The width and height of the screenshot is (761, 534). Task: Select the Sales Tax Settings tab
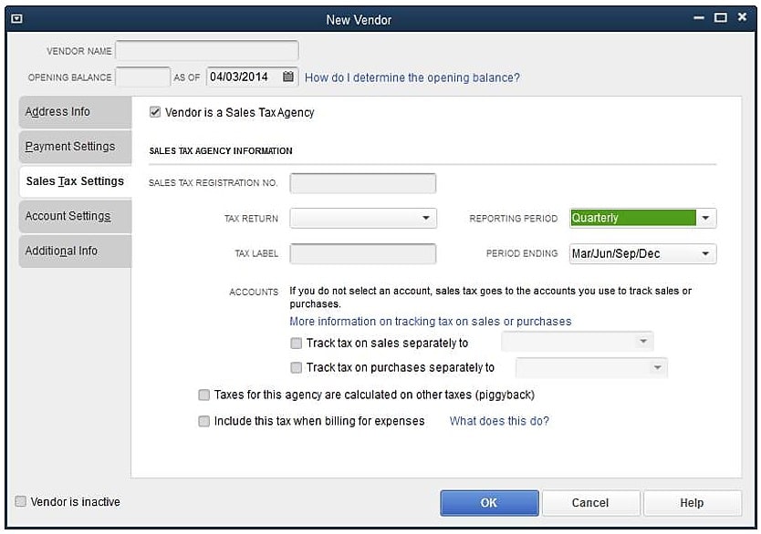coord(75,181)
